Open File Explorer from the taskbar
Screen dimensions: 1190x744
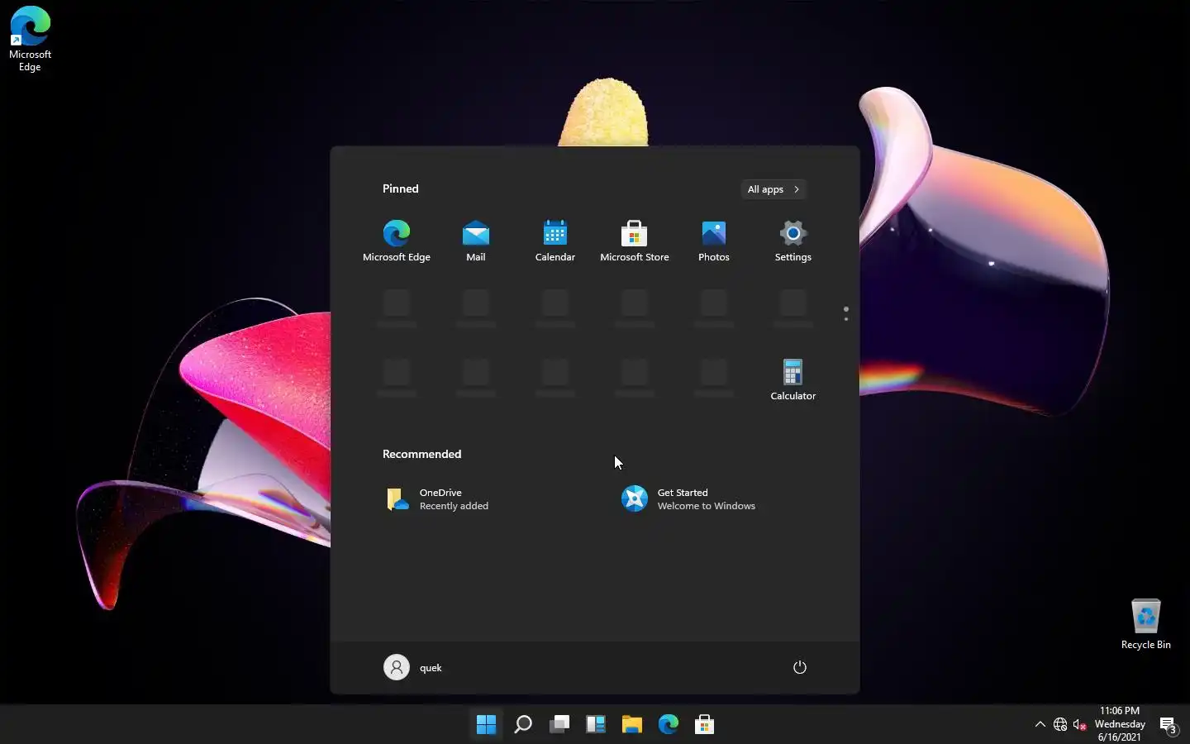pos(632,725)
